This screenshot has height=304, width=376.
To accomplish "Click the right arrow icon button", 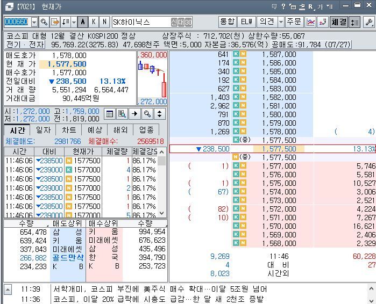I will tap(134, 114).
